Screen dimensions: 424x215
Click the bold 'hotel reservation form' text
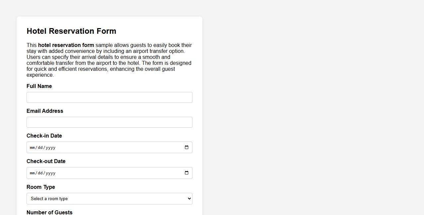(x=66, y=45)
